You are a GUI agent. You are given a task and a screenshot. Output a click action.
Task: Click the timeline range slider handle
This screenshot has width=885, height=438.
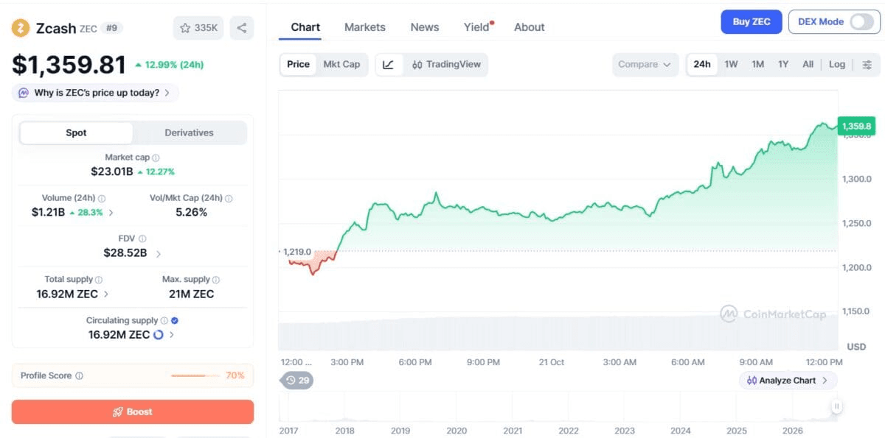click(x=836, y=406)
